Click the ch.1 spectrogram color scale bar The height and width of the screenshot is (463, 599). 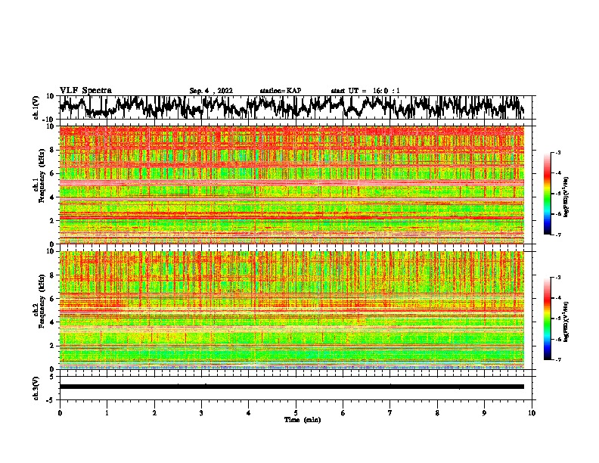click(547, 194)
